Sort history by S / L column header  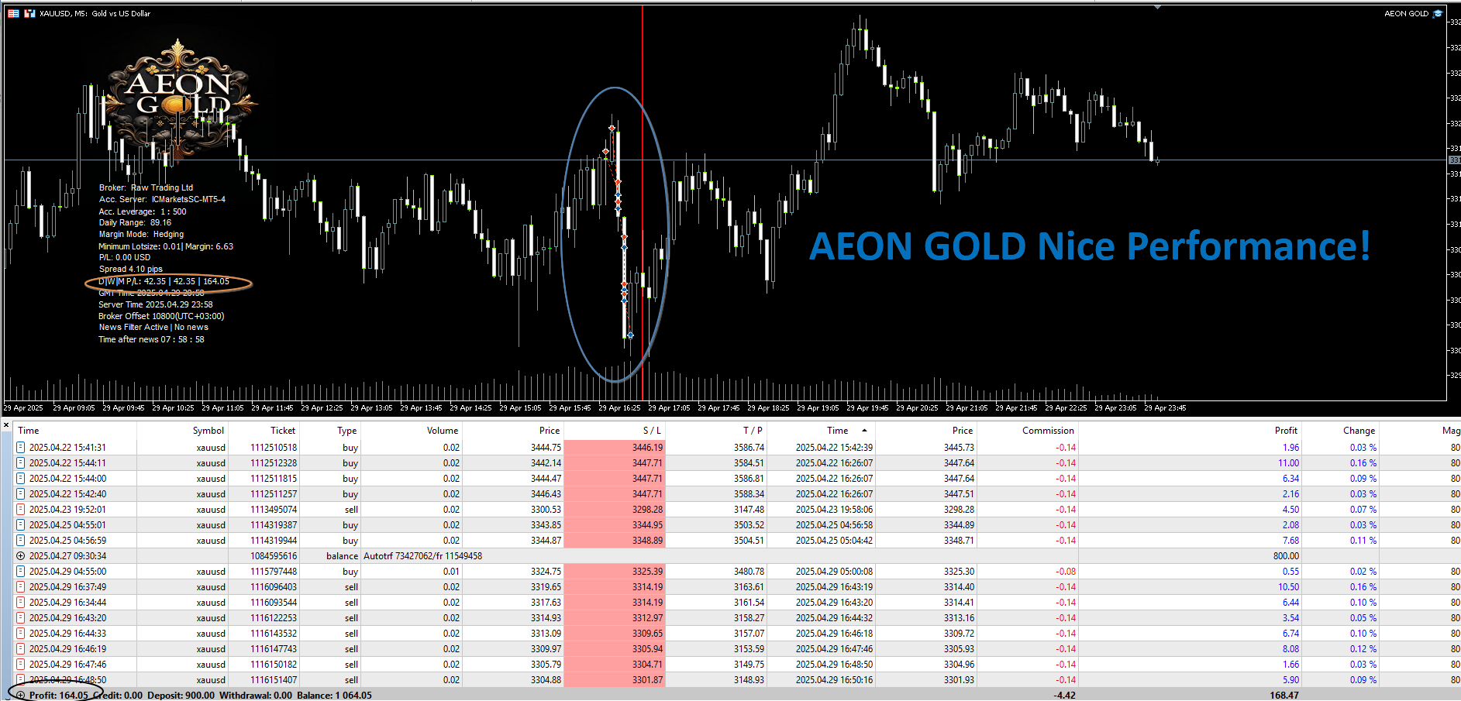pyautogui.click(x=614, y=431)
